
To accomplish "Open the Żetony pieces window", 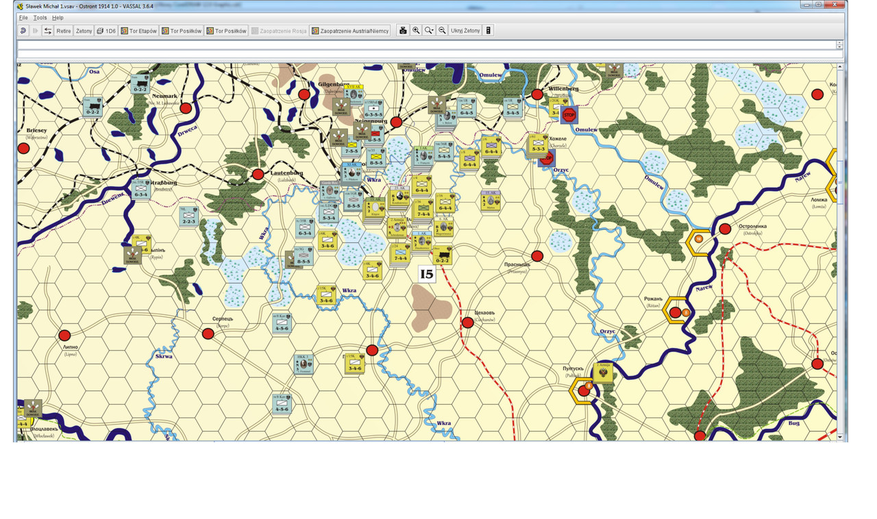I will click(x=84, y=31).
